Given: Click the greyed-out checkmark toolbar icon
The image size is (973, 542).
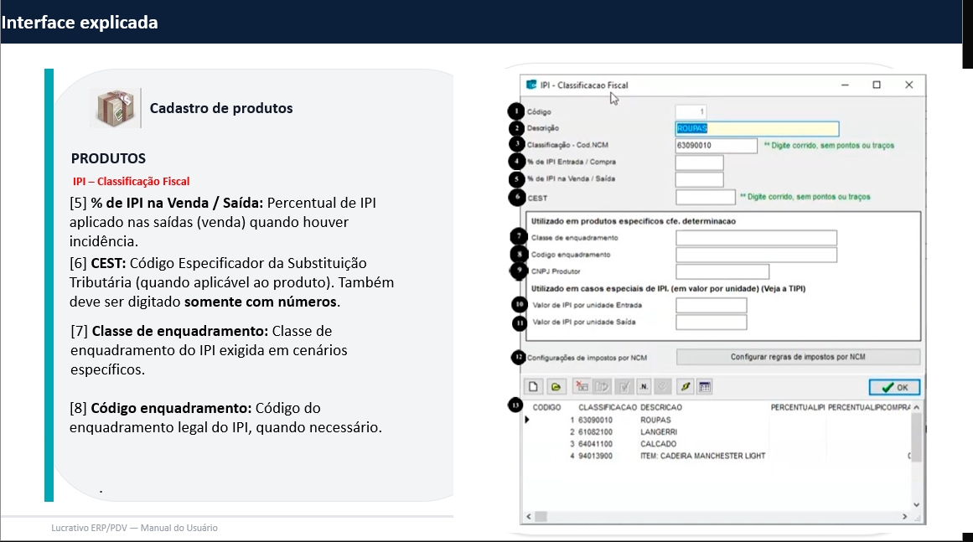Looking at the screenshot, I should coord(624,387).
